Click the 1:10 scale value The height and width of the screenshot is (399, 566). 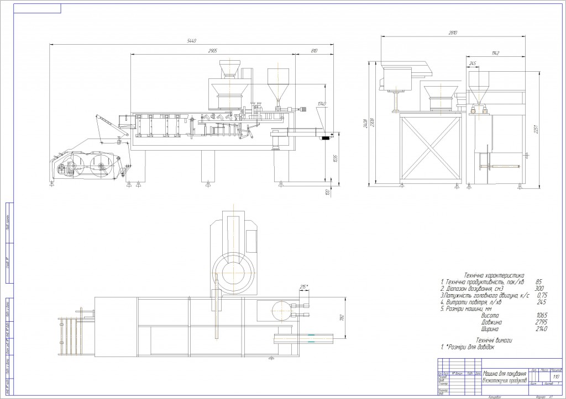[556, 377]
